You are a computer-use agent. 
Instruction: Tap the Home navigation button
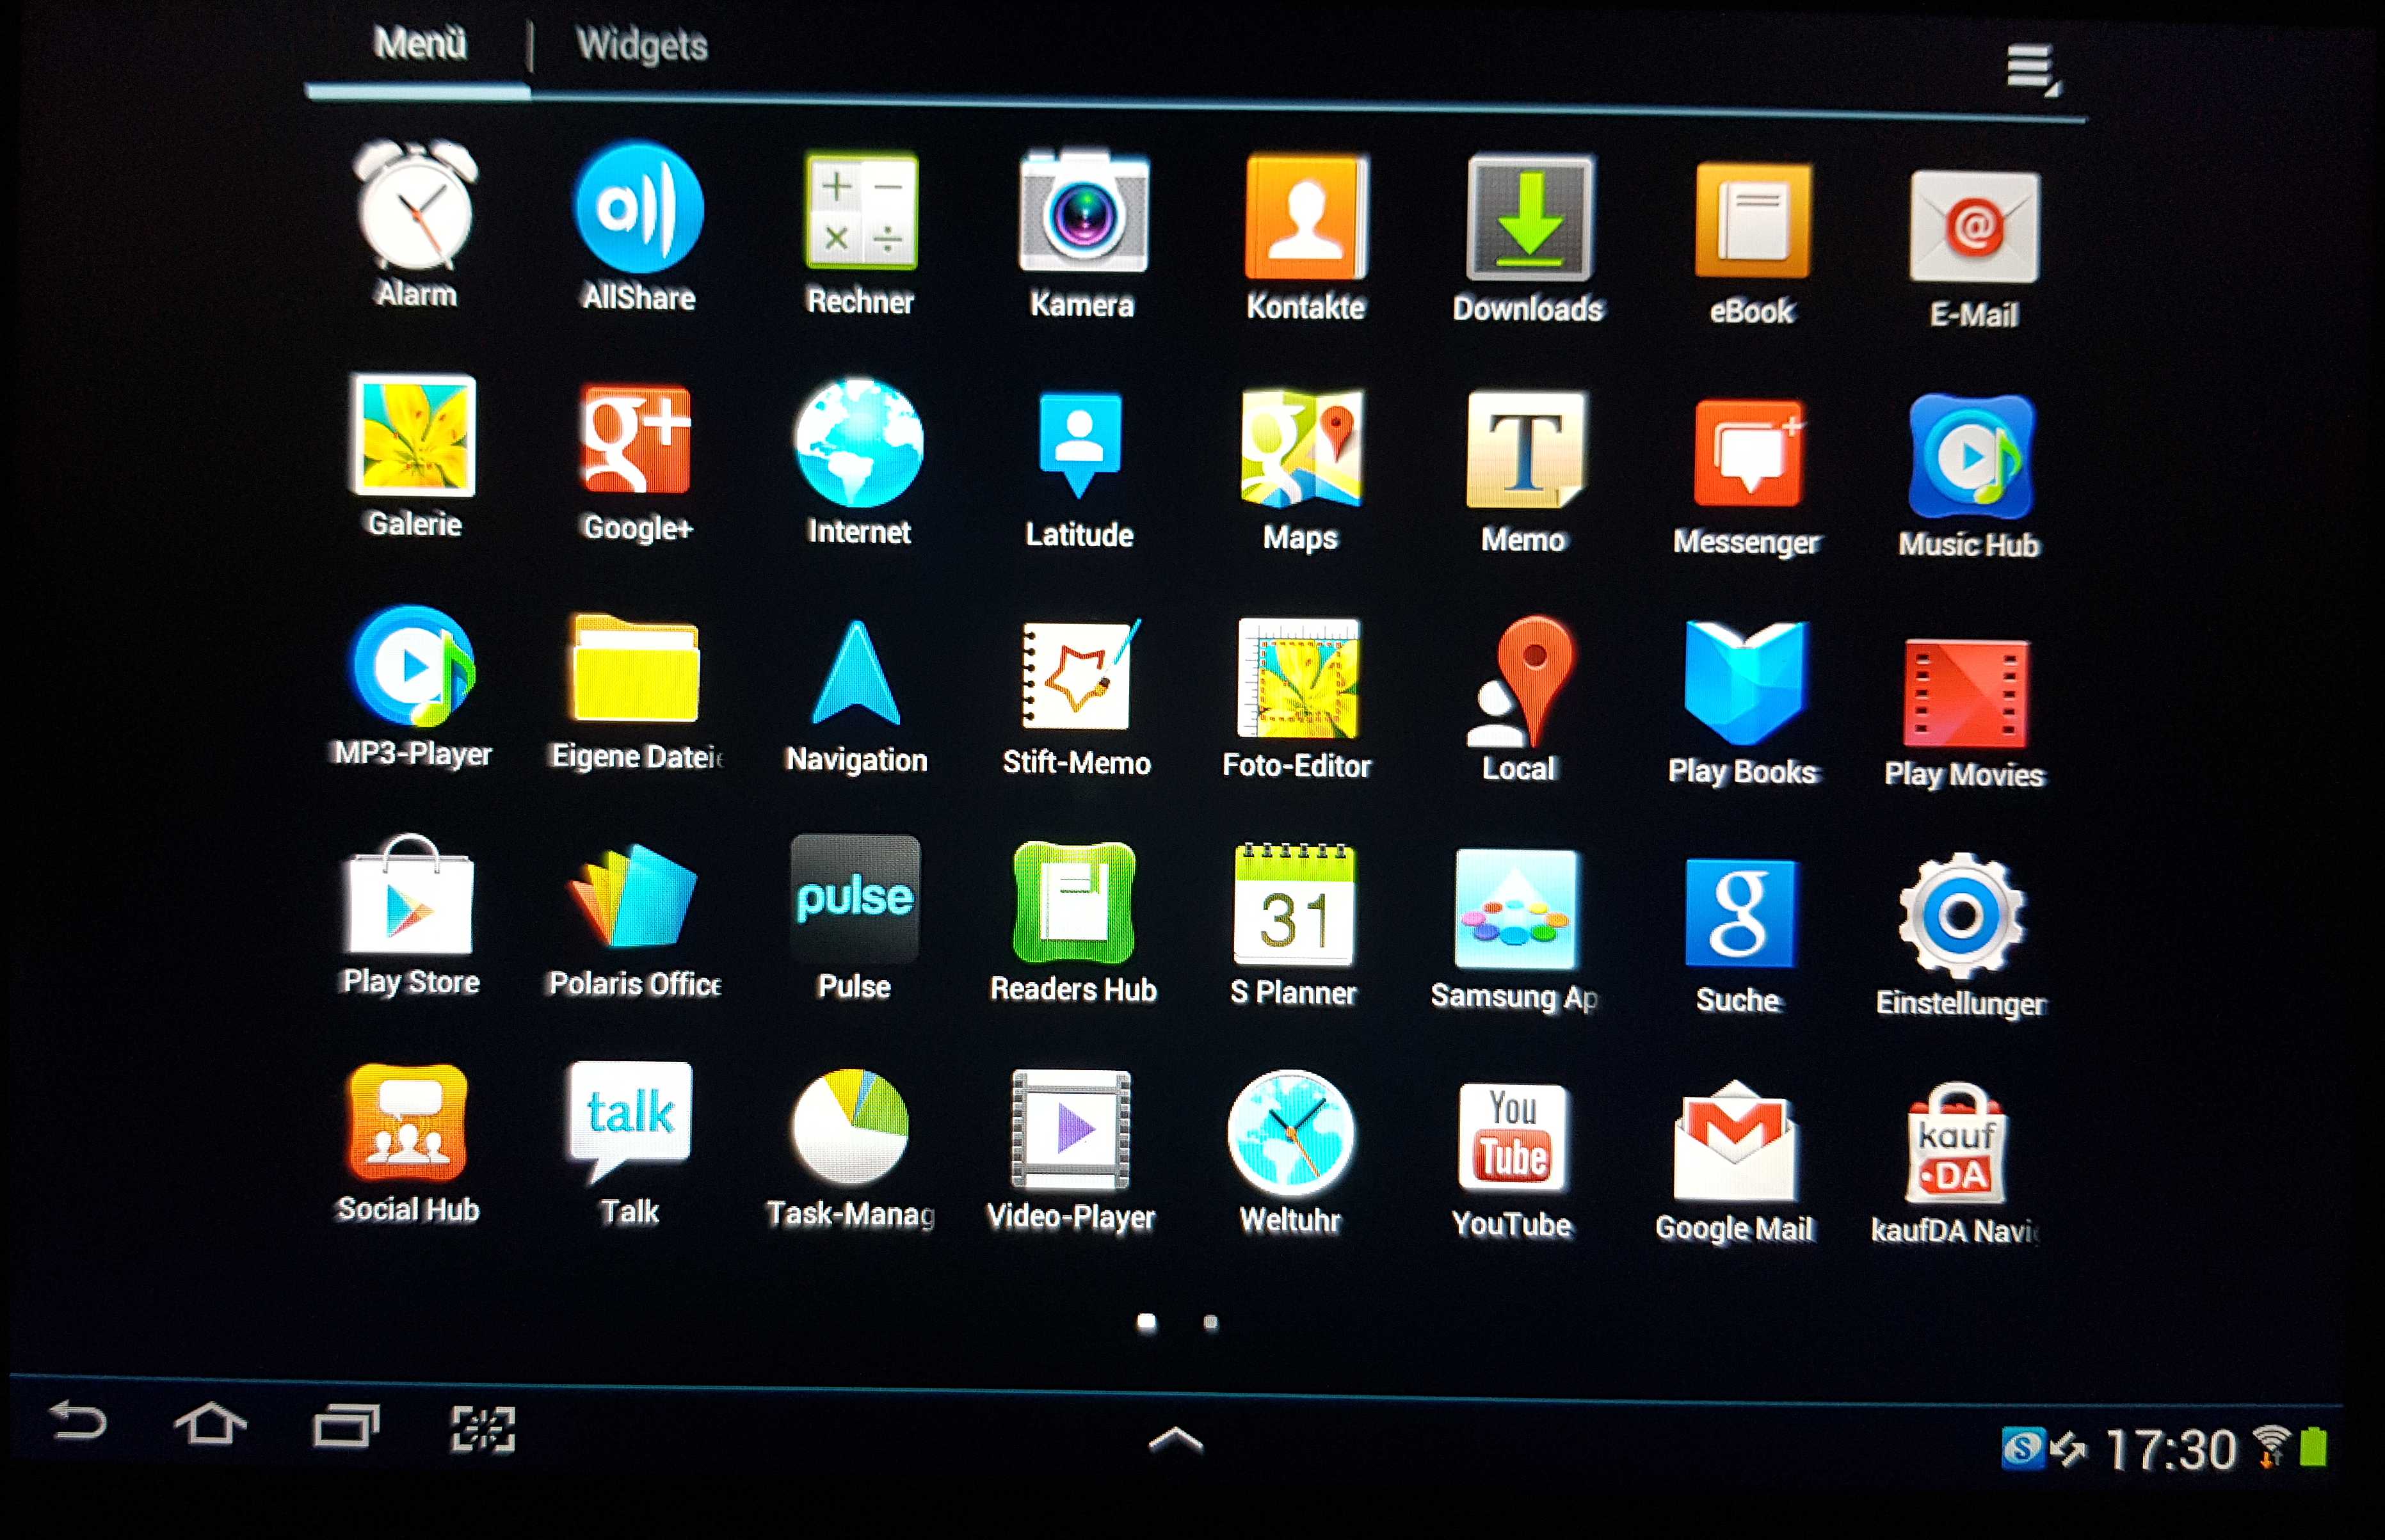pos(210,1424)
